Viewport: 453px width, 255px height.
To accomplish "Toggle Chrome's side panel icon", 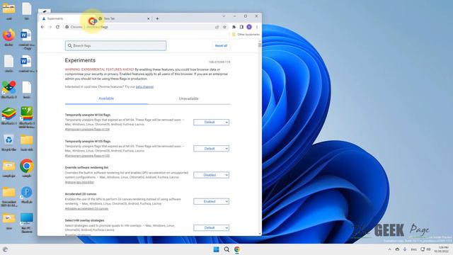I will [x=241, y=27].
